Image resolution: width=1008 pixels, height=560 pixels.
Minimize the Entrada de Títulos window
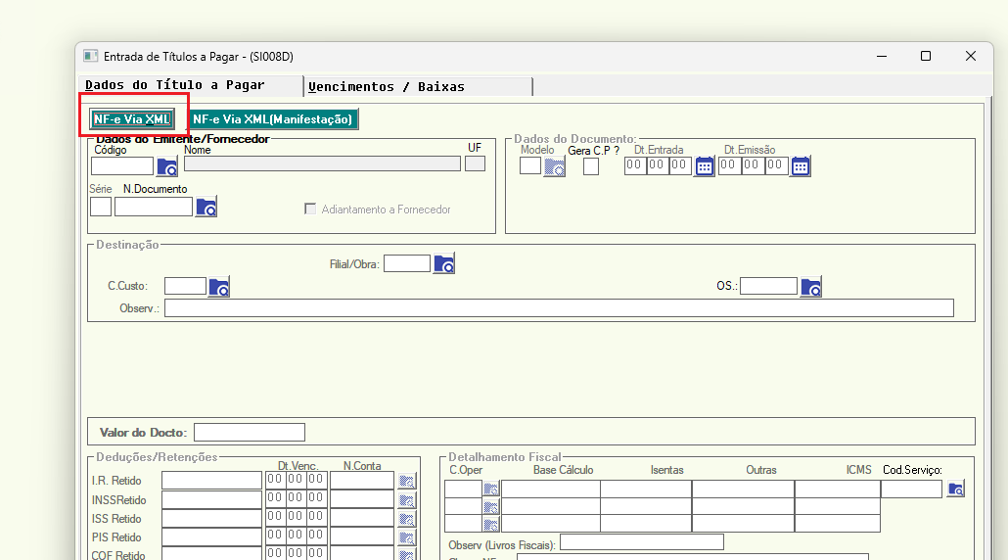[882, 56]
